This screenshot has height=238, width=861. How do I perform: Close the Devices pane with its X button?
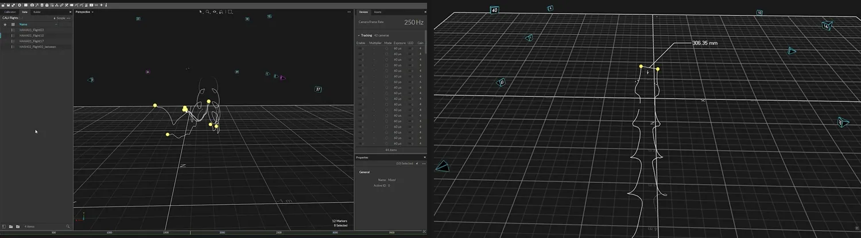pos(424,11)
